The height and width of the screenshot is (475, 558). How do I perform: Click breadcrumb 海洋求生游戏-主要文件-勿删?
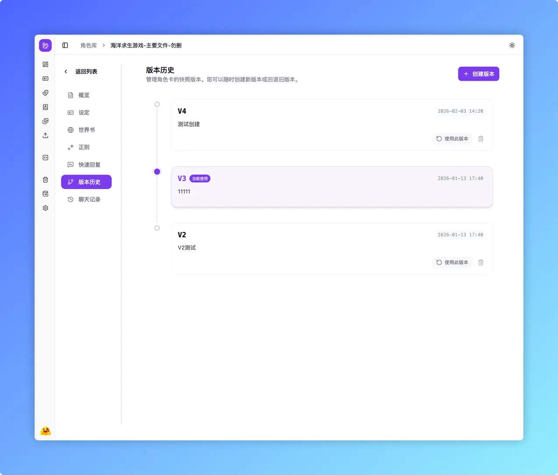(x=146, y=45)
